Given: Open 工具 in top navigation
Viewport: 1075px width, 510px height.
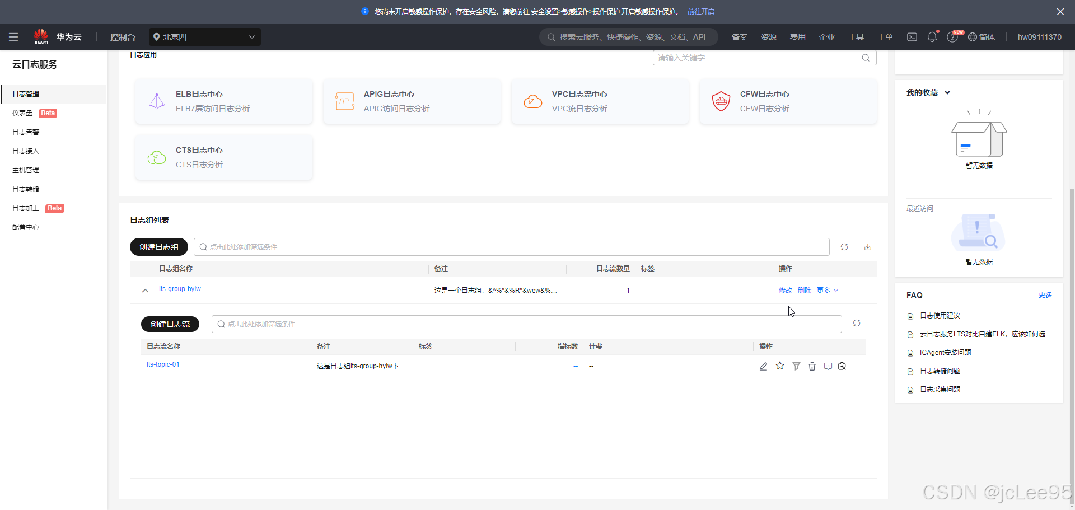Looking at the screenshot, I should [x=856, y=37].
